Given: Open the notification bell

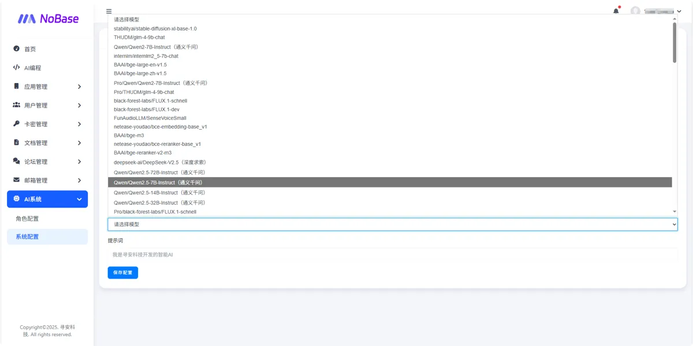Looking at the screenshot, I should pos(616,11).
